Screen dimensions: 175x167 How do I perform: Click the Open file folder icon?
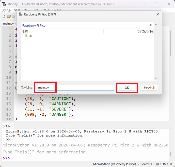[x=9, y=17]
